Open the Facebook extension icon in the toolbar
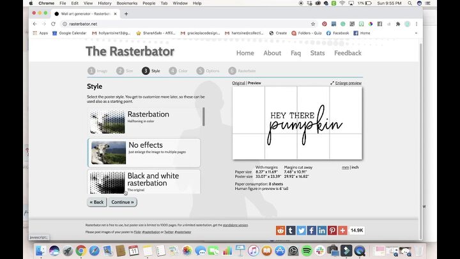This screenshot has height=259, width=460. pos(379,24)
